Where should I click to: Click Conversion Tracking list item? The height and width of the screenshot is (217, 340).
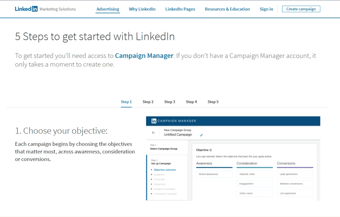[165, 193]
